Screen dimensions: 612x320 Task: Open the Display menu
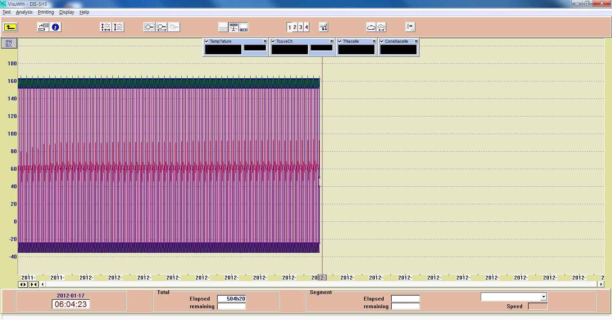pos(67,12)
